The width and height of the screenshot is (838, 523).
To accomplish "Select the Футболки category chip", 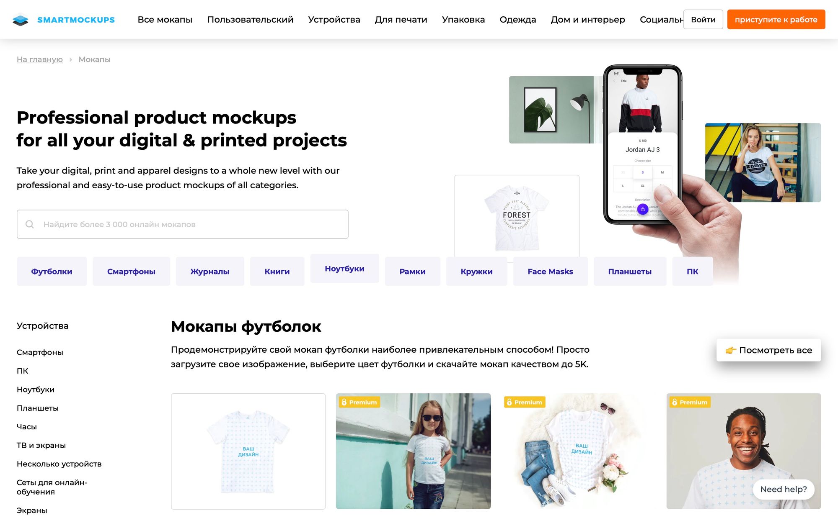I will (52, 272).
